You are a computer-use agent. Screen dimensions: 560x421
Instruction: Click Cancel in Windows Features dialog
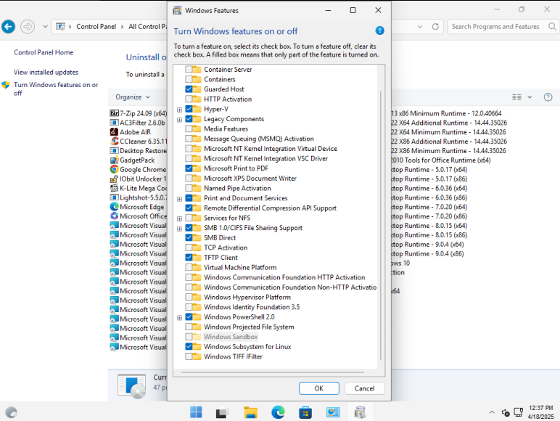point(364,388)
